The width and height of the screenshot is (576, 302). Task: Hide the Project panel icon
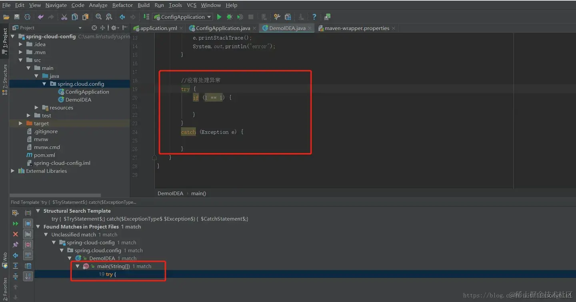pyautogui.click(x=125, y=28)
